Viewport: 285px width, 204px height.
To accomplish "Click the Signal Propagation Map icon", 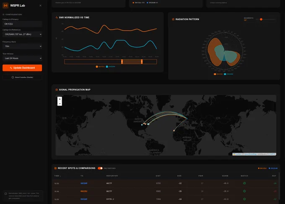I will (57, 90).
